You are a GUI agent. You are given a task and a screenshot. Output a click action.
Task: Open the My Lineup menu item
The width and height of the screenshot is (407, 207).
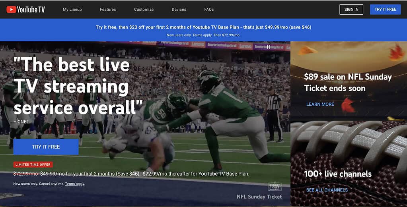[72, 10]
